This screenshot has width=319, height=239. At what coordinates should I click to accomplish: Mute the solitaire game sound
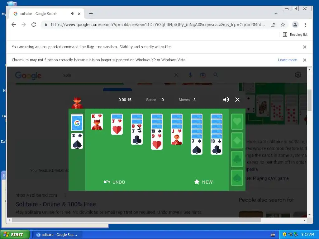click(226, 100)
